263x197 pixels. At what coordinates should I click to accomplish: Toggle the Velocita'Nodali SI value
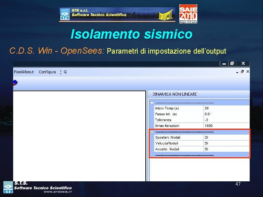(x=226, y=143)
